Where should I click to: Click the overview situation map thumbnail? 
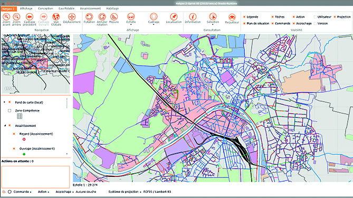(35, 64)
